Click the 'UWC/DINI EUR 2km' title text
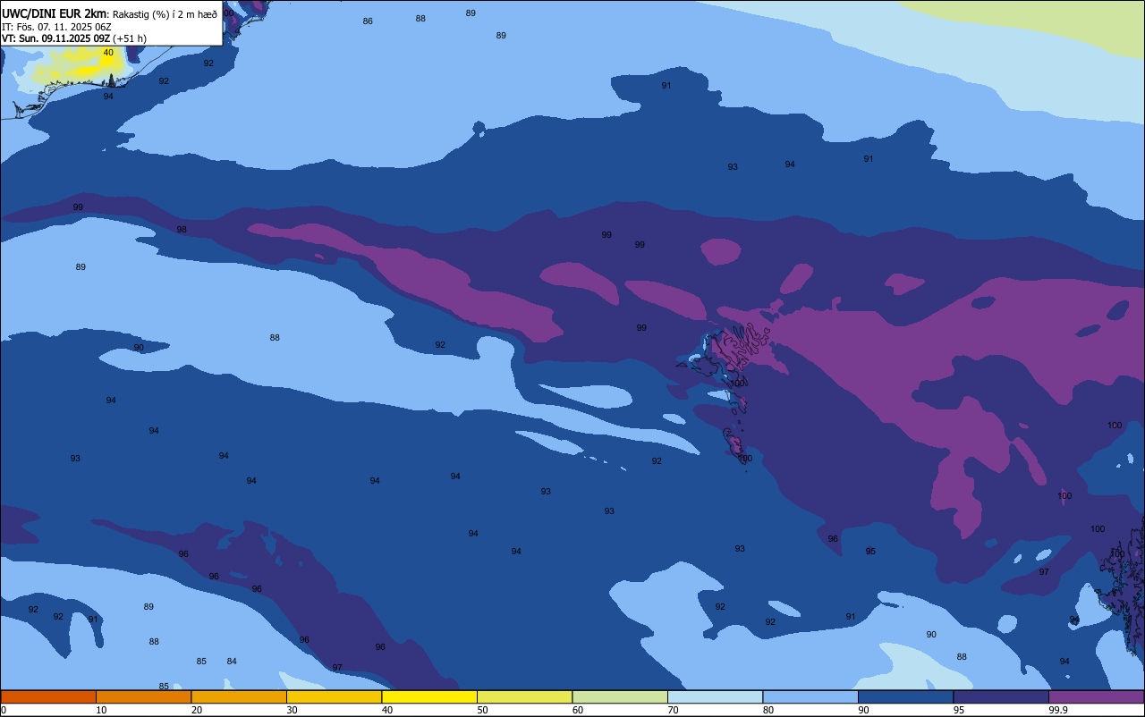Viewport: 1145px width, 717px height. tap(54, 13)
